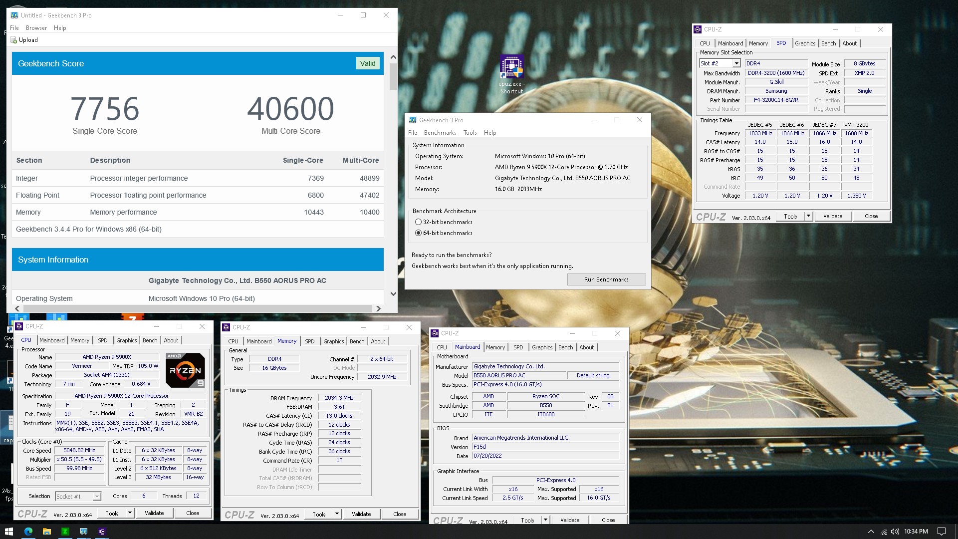
Task: Select 32-bit benchmarks radio button
Action: [x=418, y=222]
